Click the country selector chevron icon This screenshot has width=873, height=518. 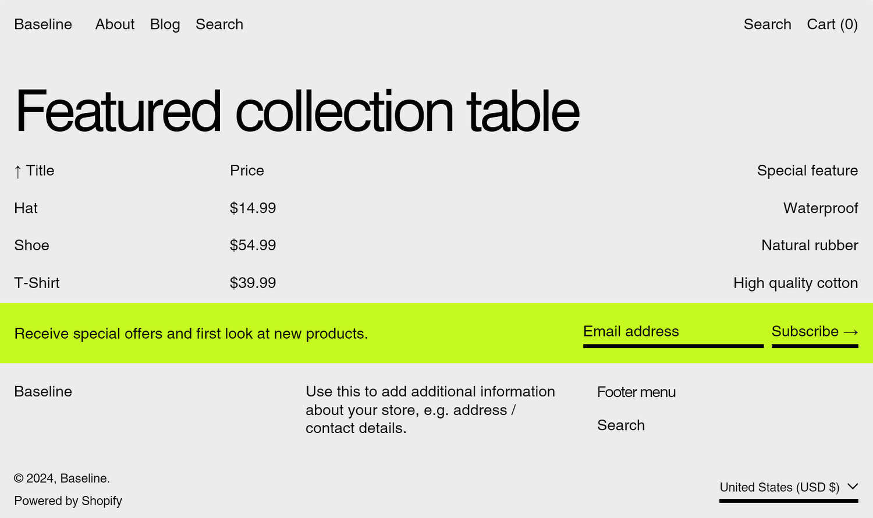(853, 487)
